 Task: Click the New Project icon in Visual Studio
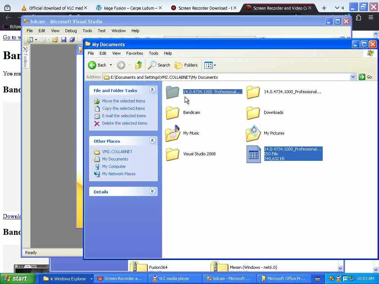tap(30, 40)
